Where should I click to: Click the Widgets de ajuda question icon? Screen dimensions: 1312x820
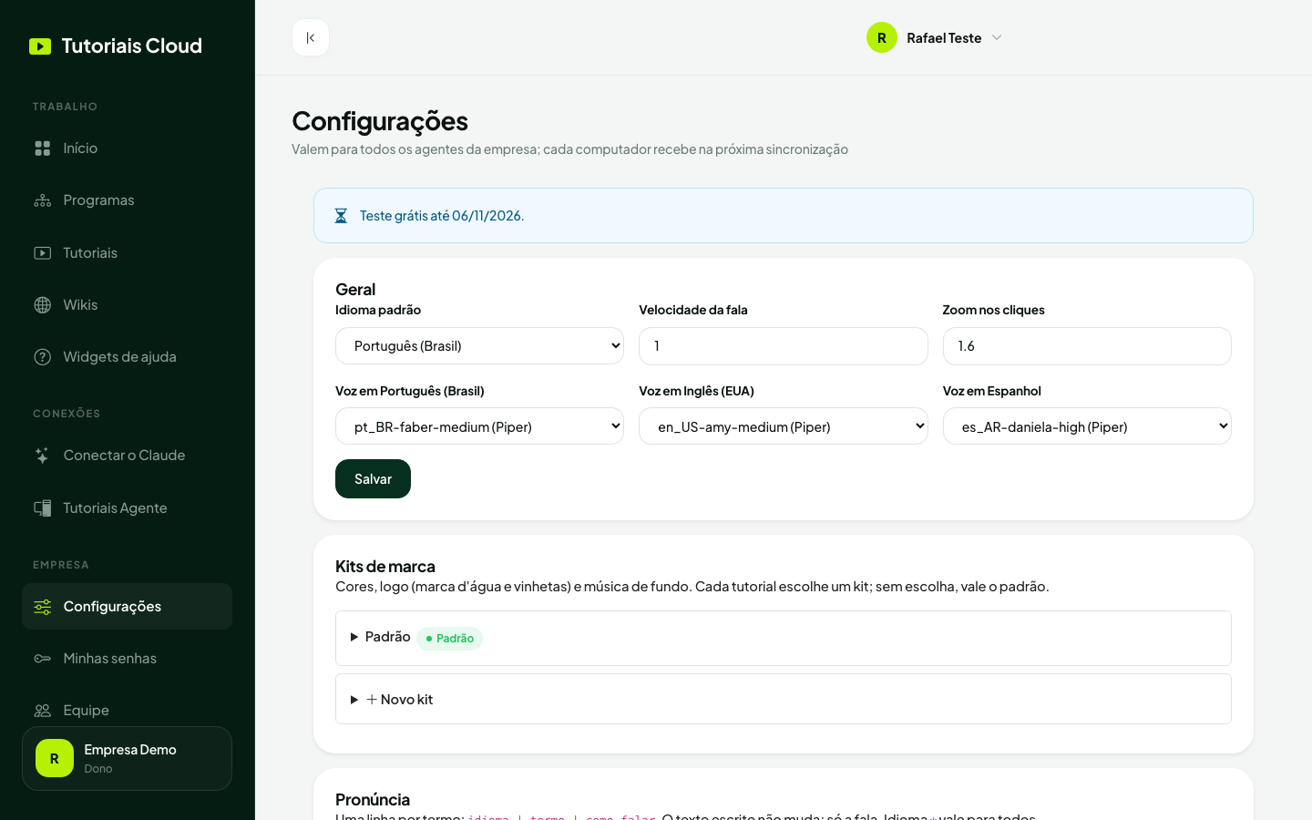(x=43, y=357)
